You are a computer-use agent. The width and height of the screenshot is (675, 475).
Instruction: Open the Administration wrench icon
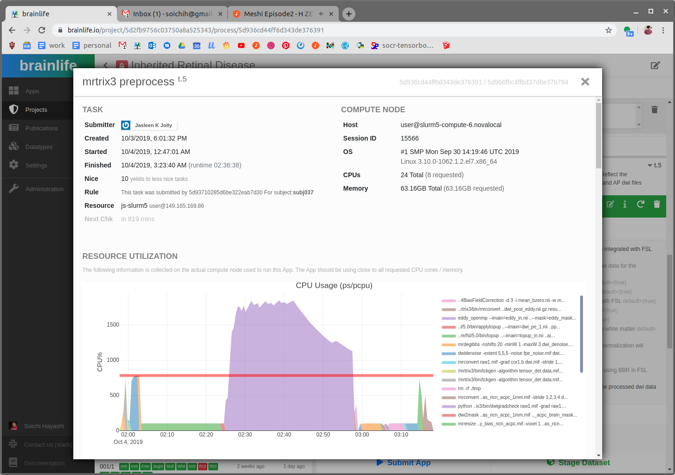tap(13, 189)
